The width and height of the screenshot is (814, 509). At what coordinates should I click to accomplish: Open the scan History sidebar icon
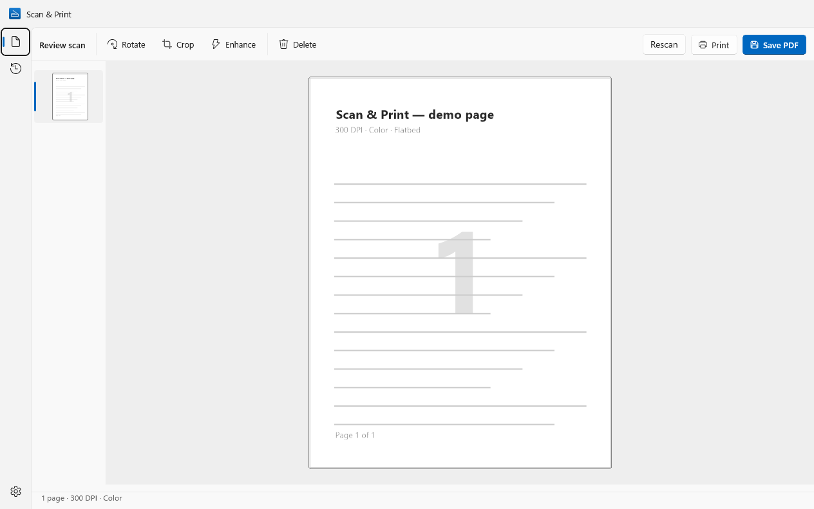coord(15,68)
